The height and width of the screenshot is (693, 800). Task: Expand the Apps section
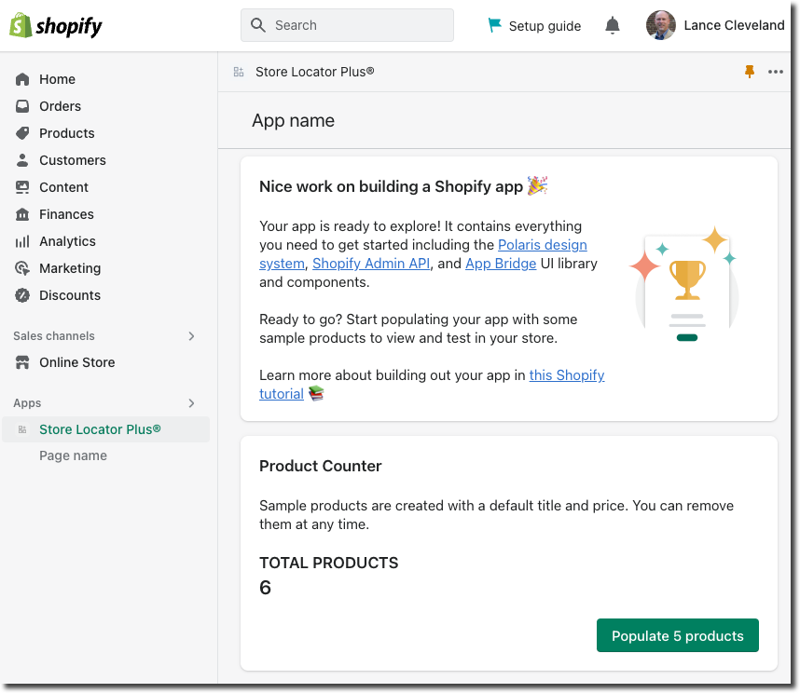[191, 403]
